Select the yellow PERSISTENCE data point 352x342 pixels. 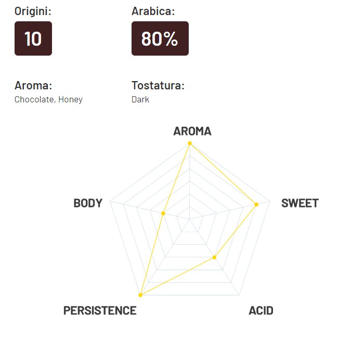tap(140, 295)
